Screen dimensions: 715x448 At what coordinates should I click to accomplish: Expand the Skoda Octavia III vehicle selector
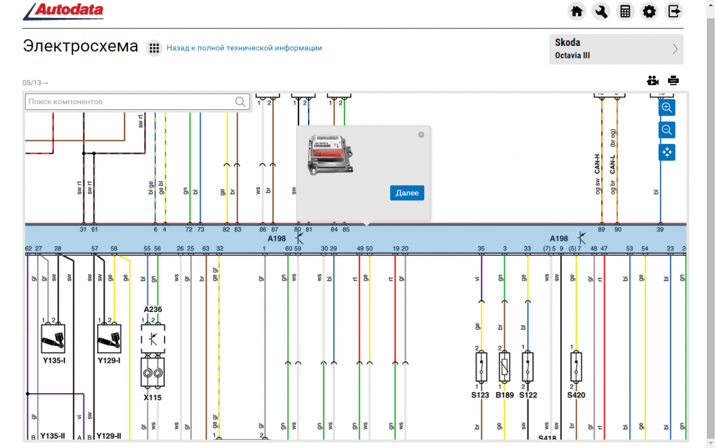(616, 49)
